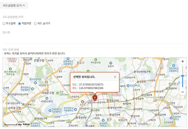Click the 숭의여자대학교 school icon
This screenshot has width=188, height=129.
pyautogui.click(x=103, y=120)
